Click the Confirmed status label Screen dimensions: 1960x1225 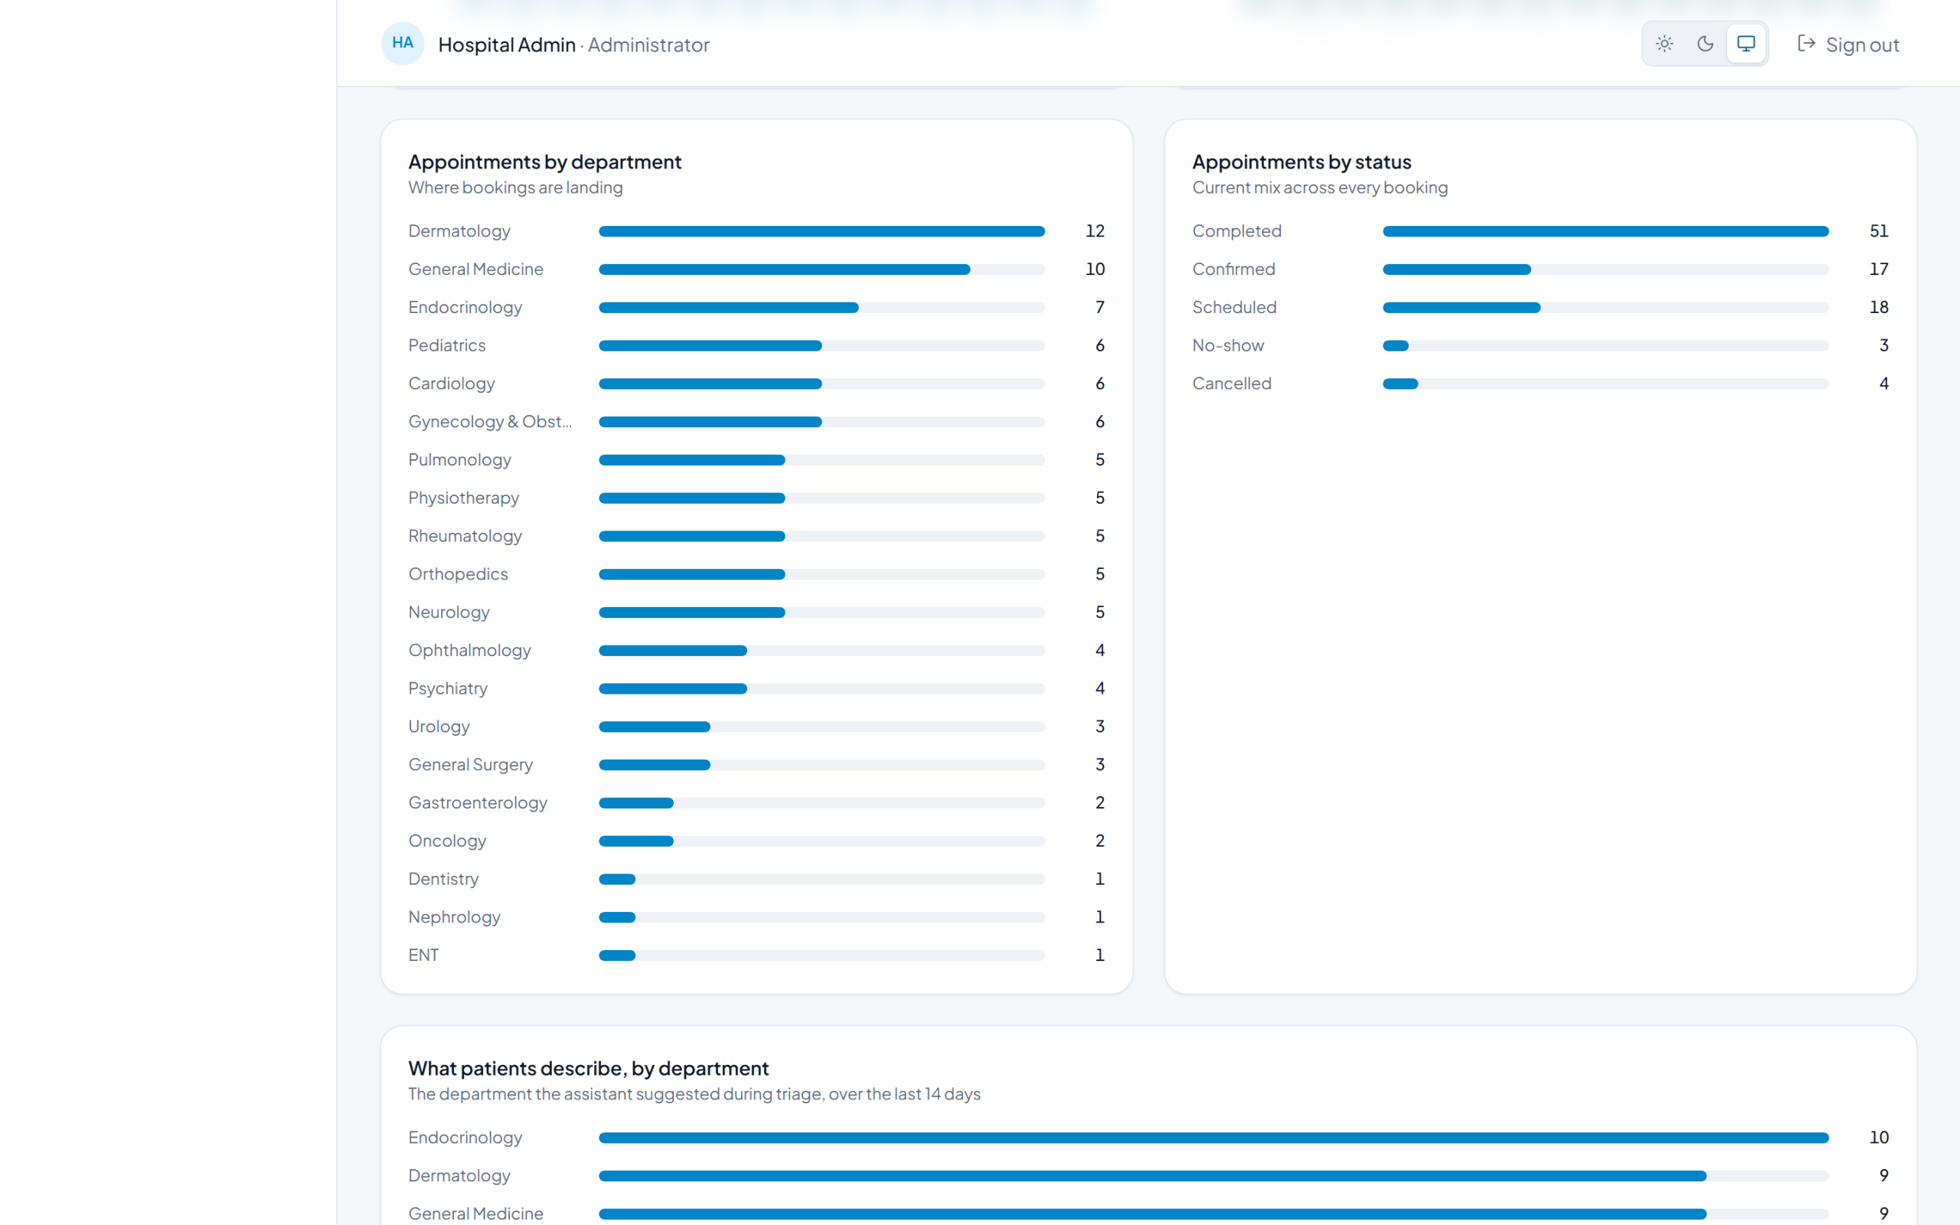(1233, 269)
